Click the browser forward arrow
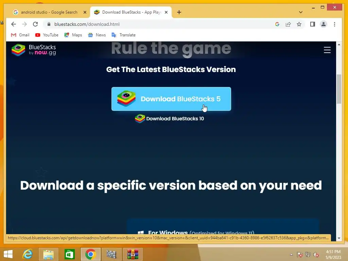The height and width of the screenshot is (261, 348). tap(24, 24)
